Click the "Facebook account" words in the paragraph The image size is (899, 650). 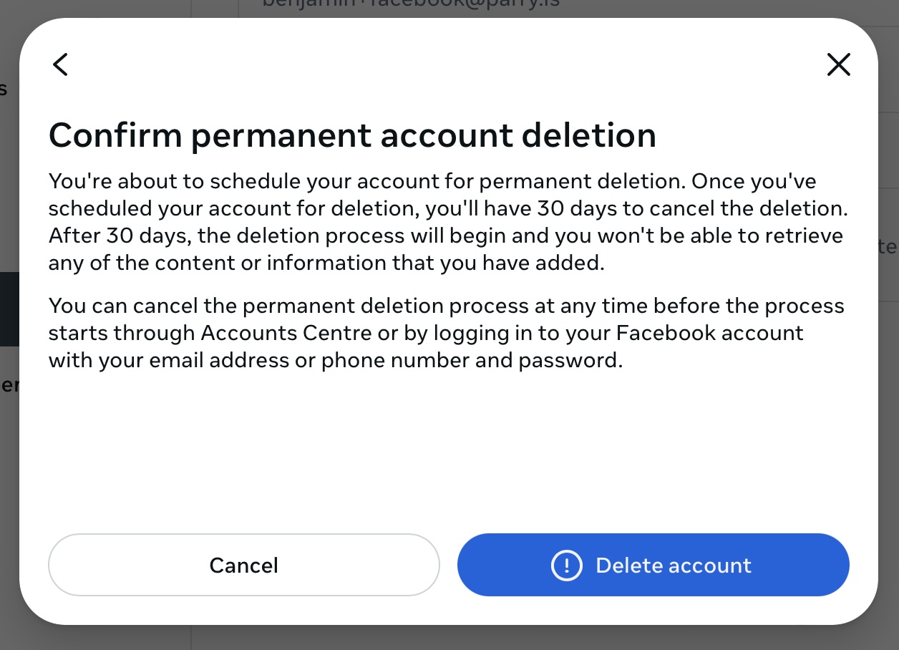click(x=710, y=333)
